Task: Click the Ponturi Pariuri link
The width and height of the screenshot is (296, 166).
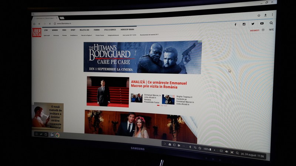Action: (x=100, y=35)
